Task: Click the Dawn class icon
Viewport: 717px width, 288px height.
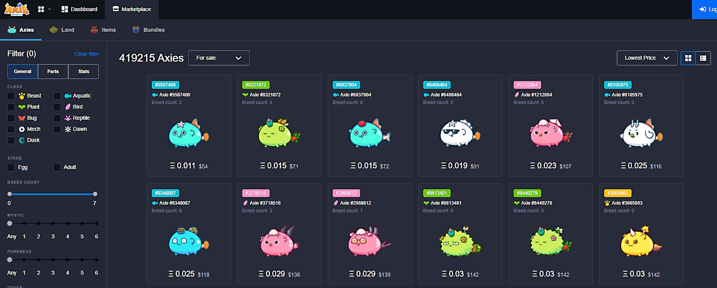Action: (68, 129)
